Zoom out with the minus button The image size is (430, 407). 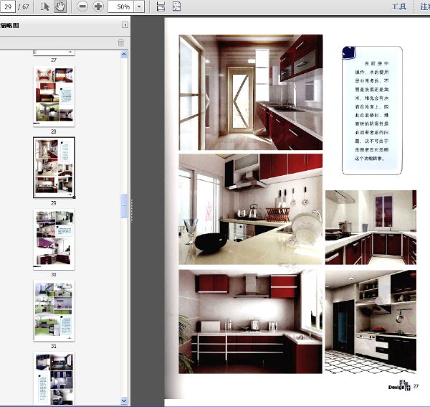(82, 6)
